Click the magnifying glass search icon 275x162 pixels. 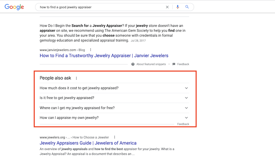187,7
